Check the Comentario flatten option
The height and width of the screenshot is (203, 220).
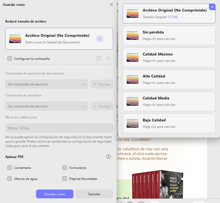pos(10,168)
